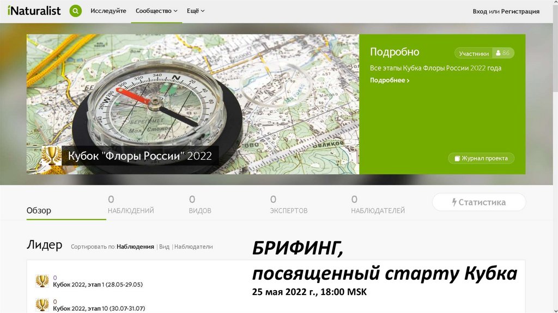
Task: Follow the Подробнее link
Action: [x=390, y=80]
